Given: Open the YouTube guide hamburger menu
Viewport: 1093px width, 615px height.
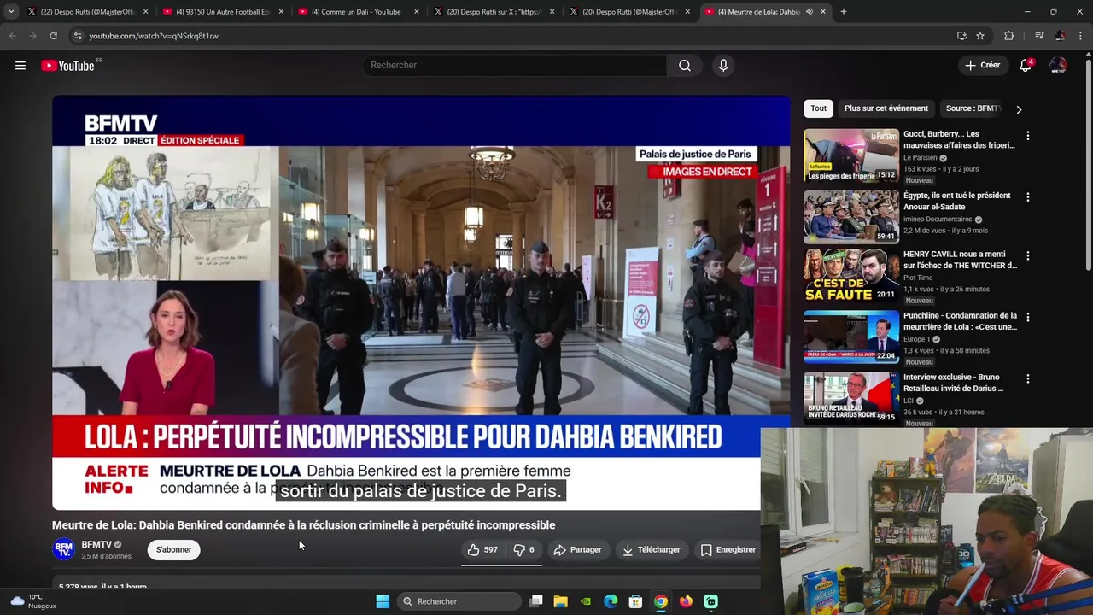Looking at the screenshot, I should (20, 66).
